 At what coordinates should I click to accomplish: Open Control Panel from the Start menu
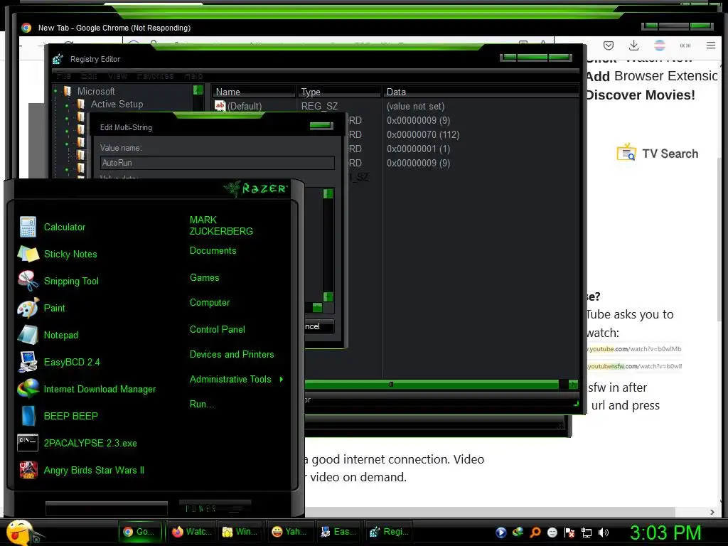[x=218, y=330]
